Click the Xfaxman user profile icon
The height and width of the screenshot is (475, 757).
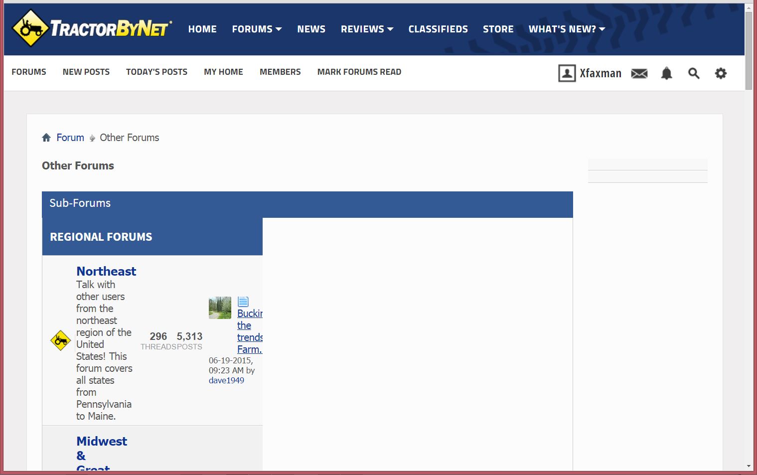point(567,73)
